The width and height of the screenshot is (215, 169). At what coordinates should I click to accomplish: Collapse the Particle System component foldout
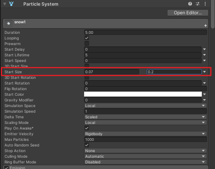pyautogui.click(x=5, y=4)
